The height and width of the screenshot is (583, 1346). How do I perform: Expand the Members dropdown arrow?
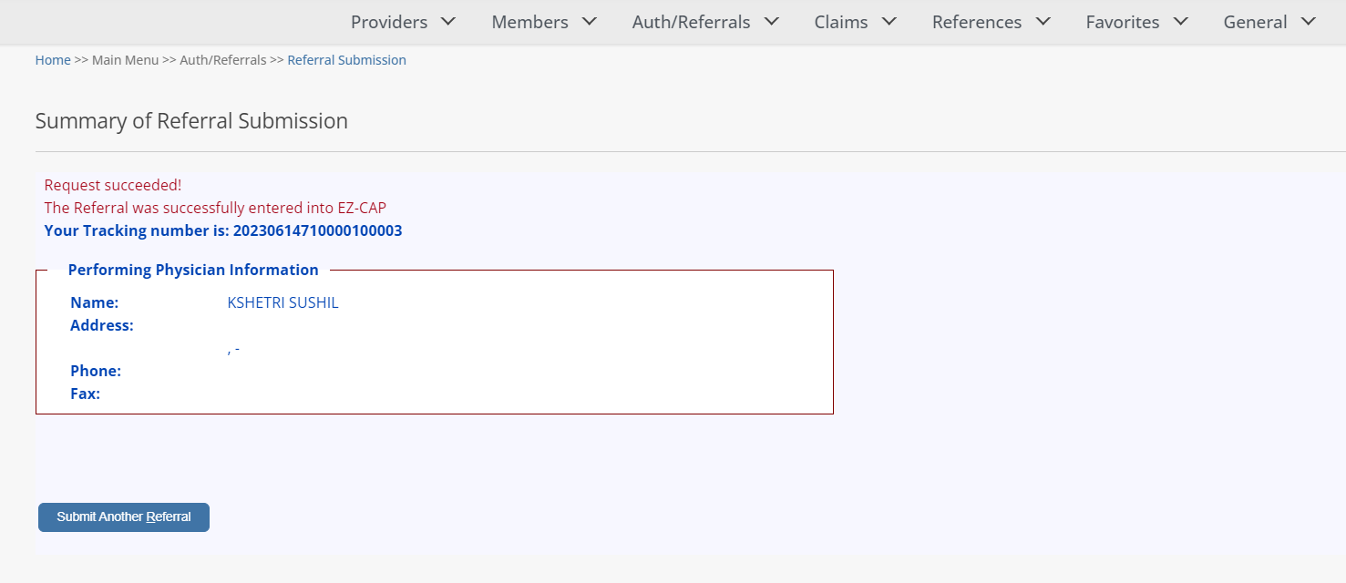(x=589, y=21)
